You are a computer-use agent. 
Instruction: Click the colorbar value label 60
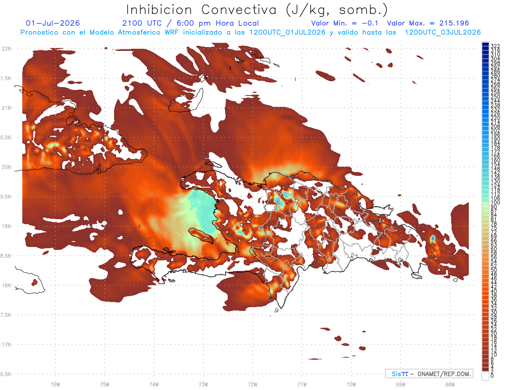(x=494, y=249)
